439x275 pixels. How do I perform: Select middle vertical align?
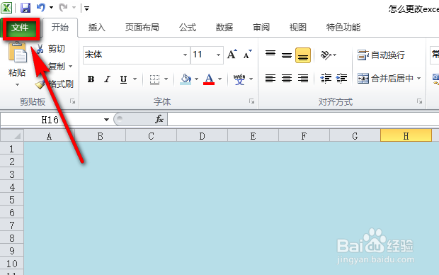pos(287,55)
